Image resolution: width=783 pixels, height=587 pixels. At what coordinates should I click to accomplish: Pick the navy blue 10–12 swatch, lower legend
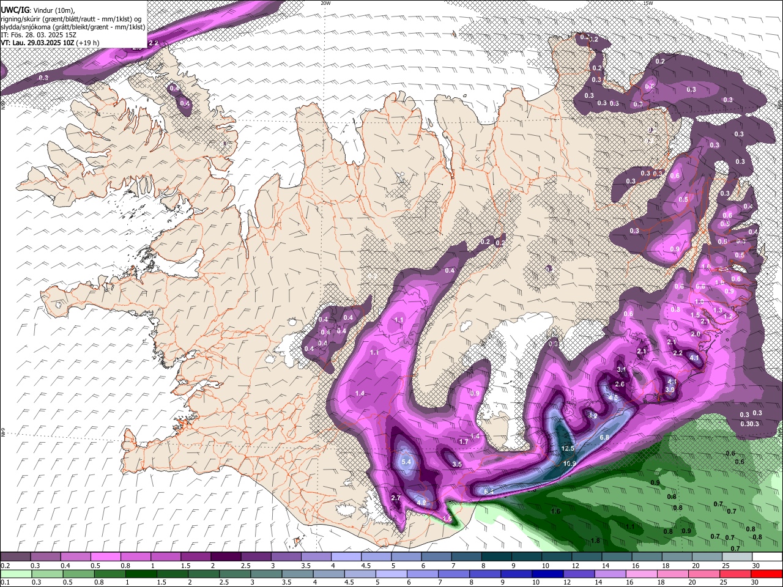click(547, 574)
